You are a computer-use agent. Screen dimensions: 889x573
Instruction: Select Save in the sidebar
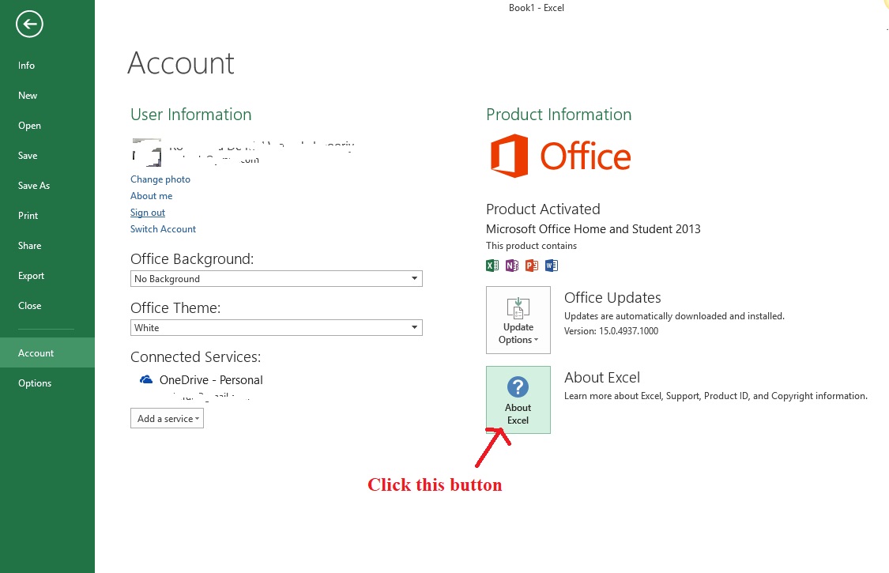pos(27,156)
